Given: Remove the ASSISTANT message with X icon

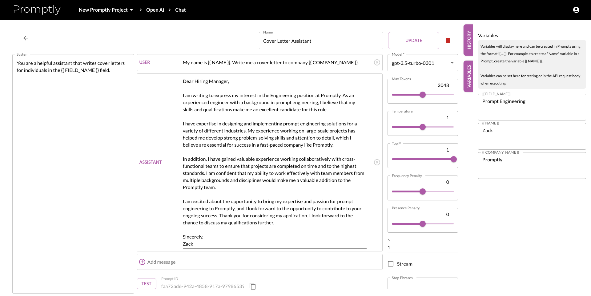Looking at the screenshot, I should 377,162.
